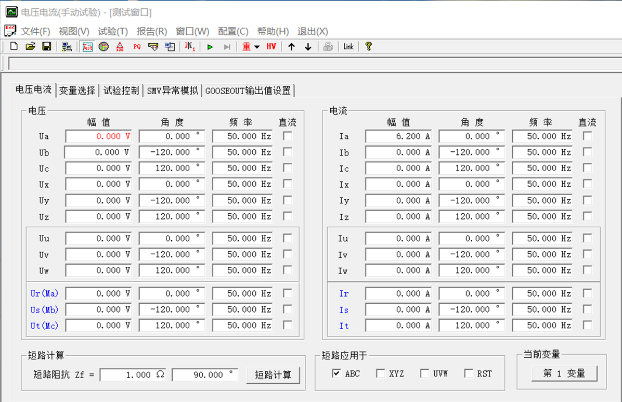Click the red HV toolbar icon

pos(271,46)
